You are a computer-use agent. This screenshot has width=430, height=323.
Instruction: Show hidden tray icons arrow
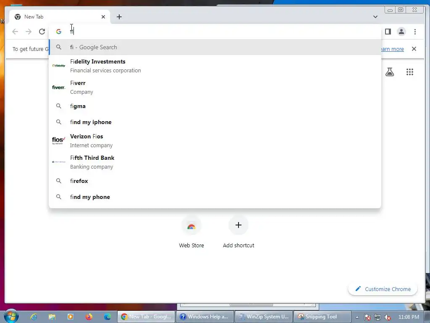click(x=357, y=317)
